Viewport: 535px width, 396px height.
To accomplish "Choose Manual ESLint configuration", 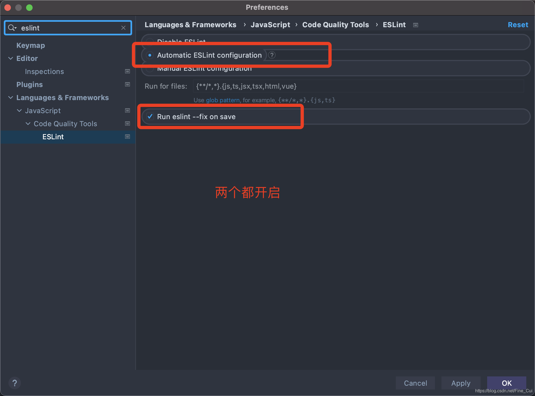I will [x=150, y=68].
